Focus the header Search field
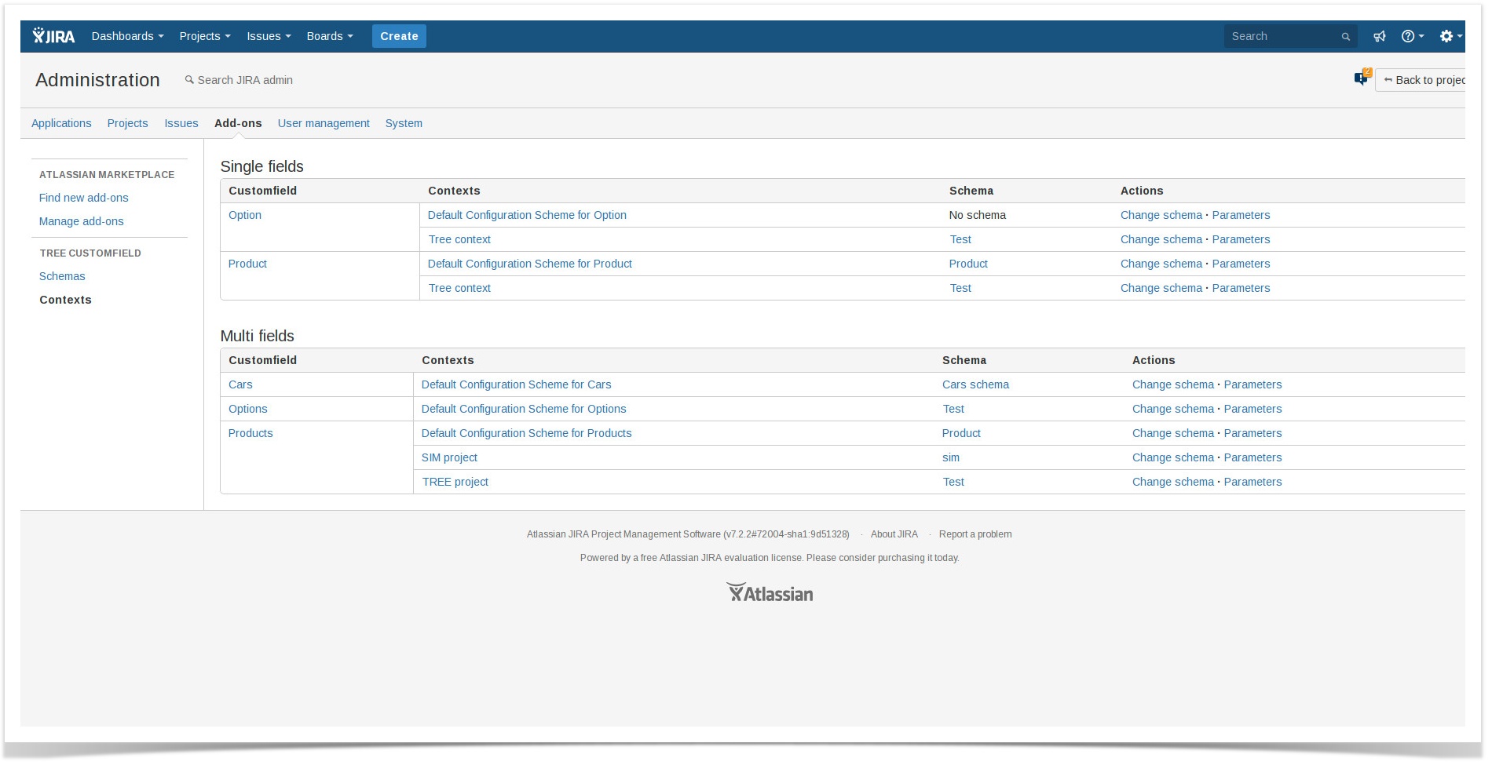 [x=1289, y=36]
